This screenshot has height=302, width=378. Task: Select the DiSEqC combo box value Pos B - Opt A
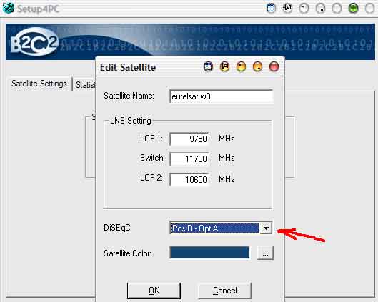point(214,228)
